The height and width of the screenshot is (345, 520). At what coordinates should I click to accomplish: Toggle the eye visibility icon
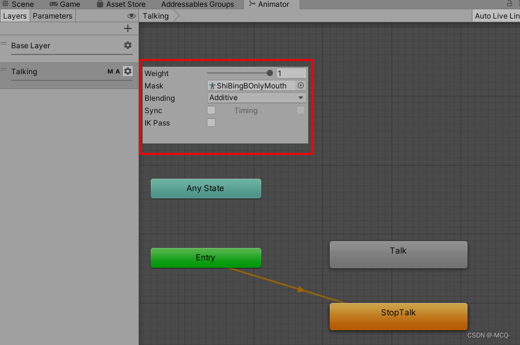coord(132,16)
